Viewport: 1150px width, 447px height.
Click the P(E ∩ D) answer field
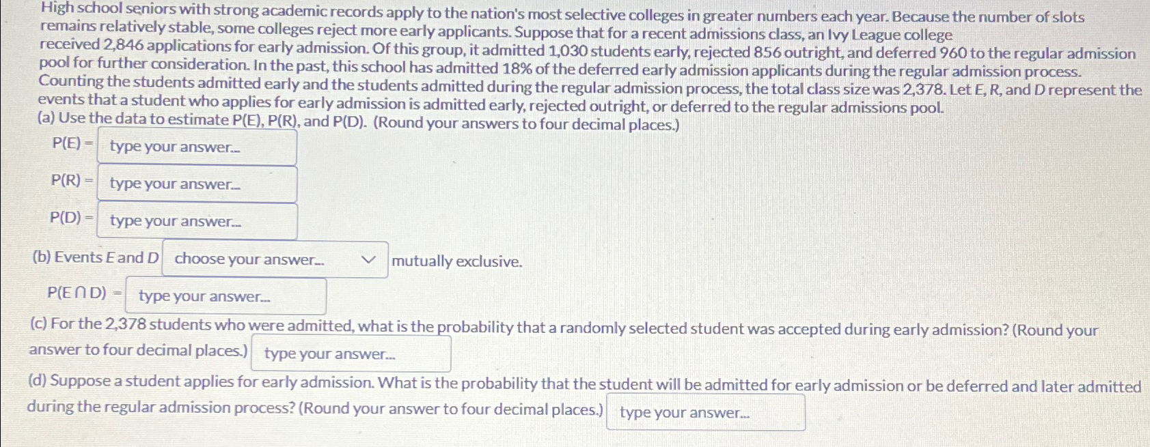[226, 296]
